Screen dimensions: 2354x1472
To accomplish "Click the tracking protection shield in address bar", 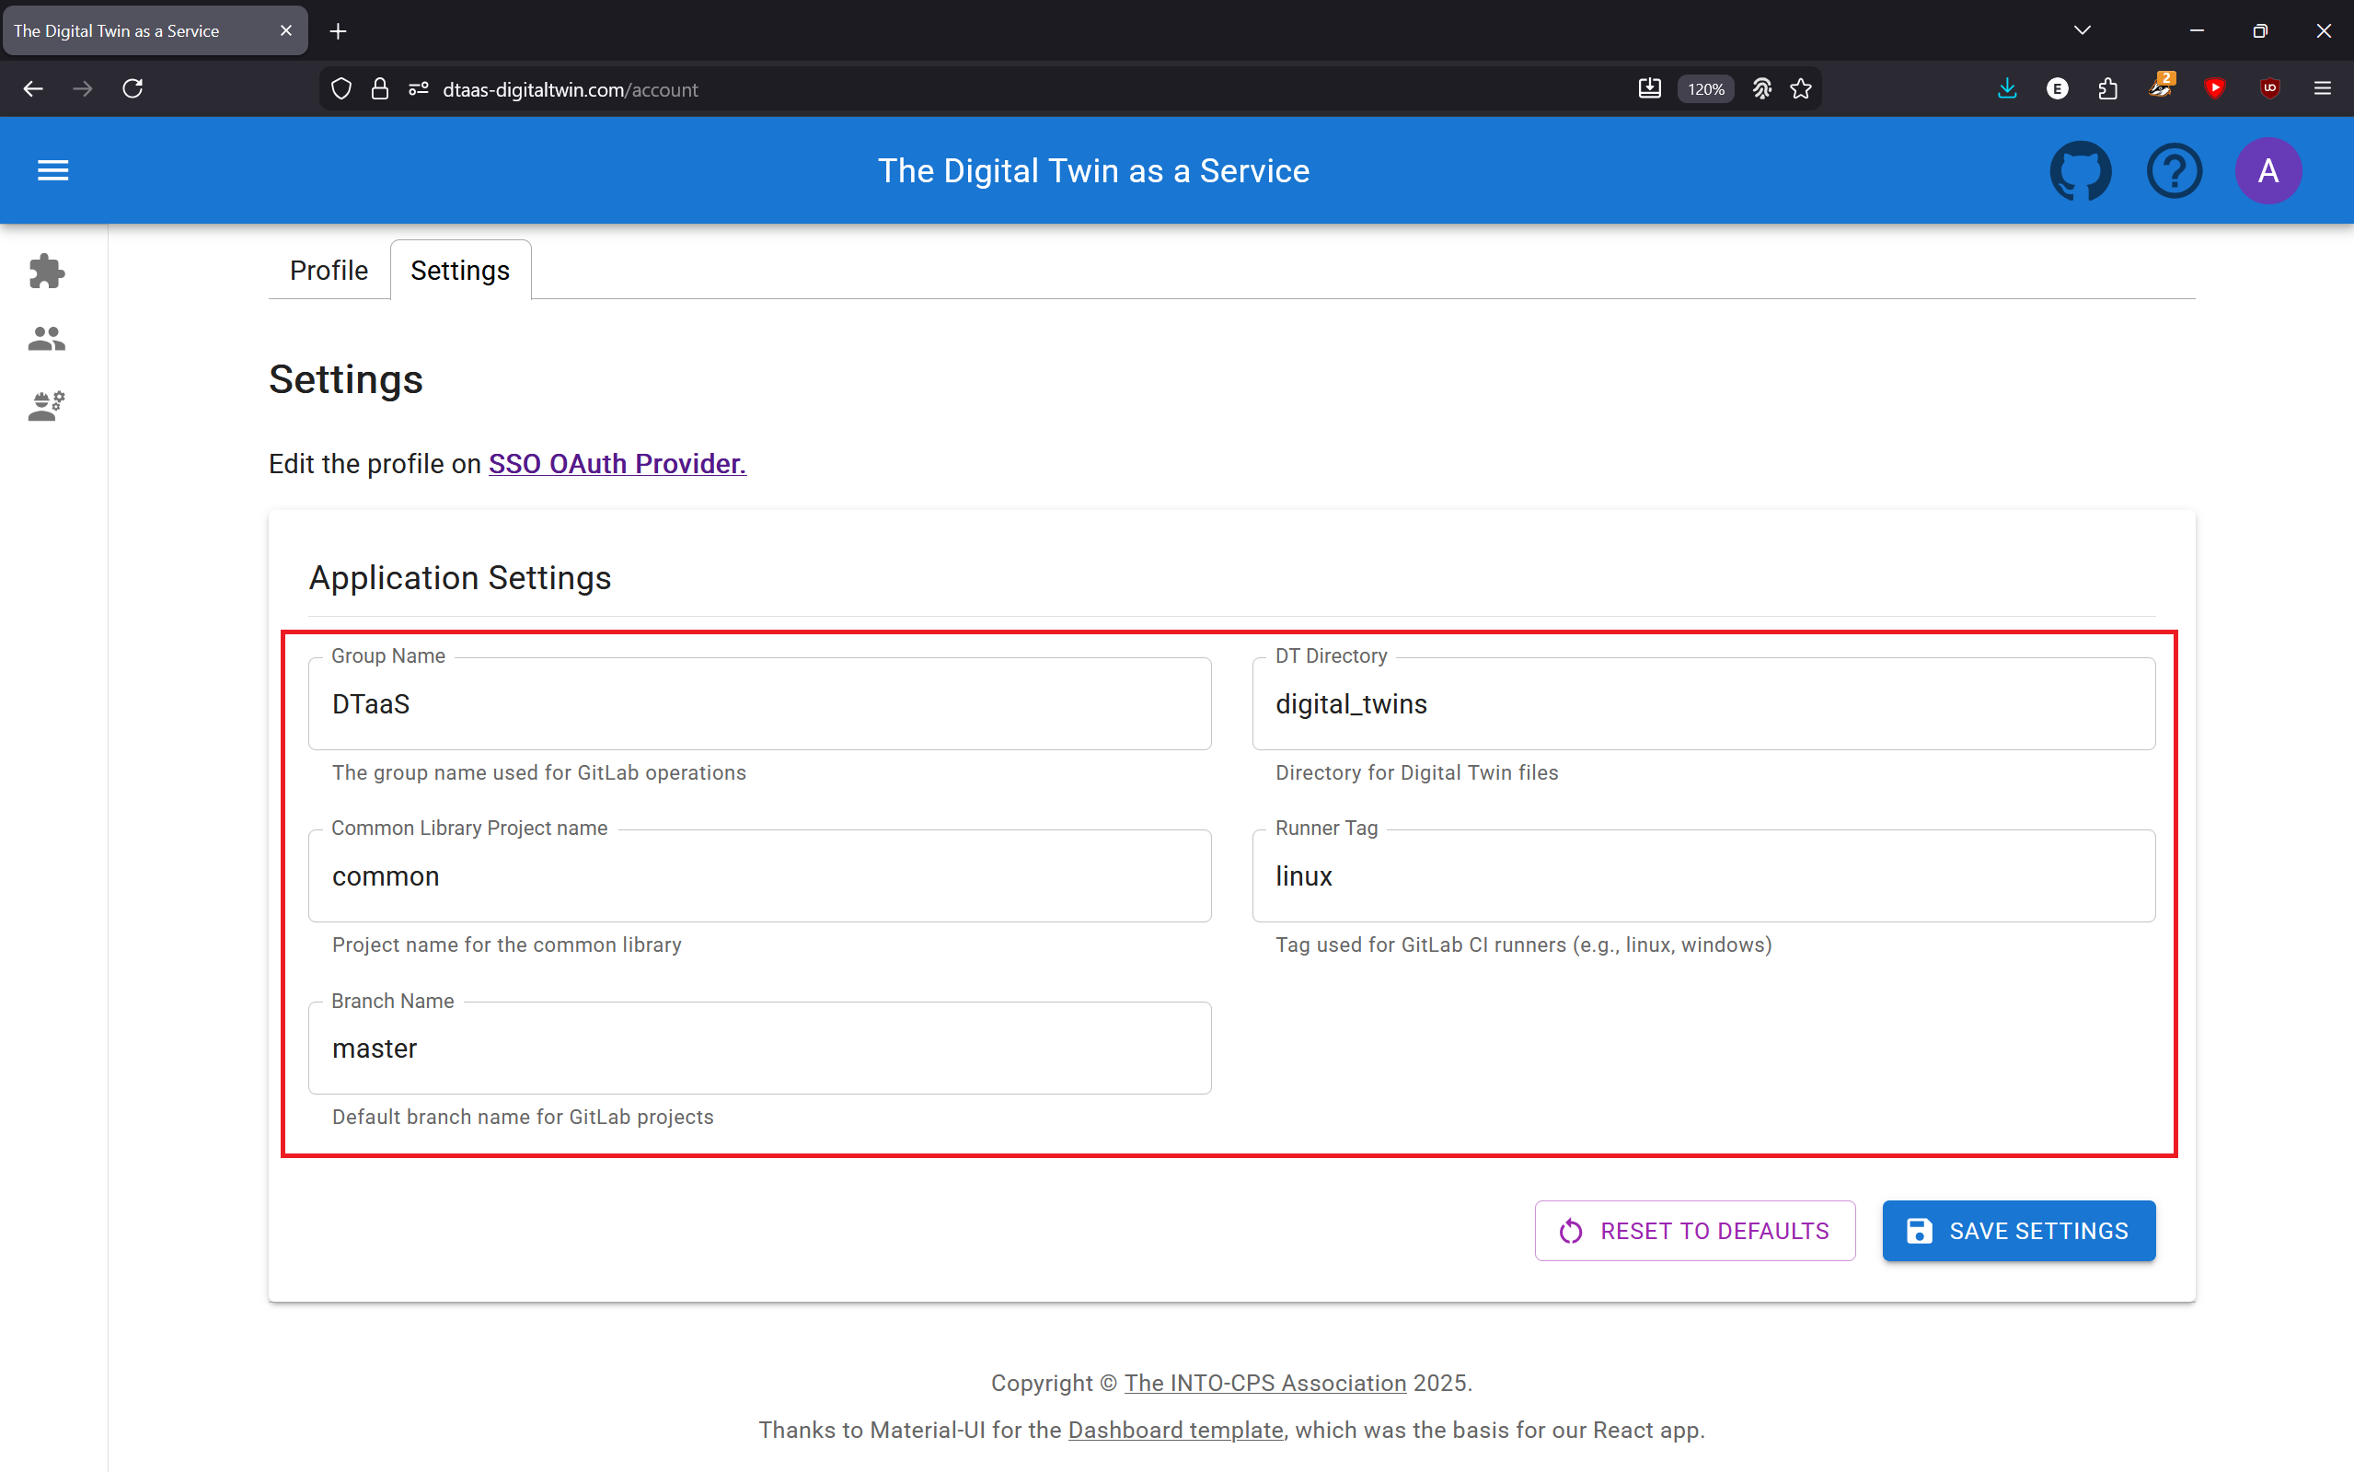I will 340,88.
